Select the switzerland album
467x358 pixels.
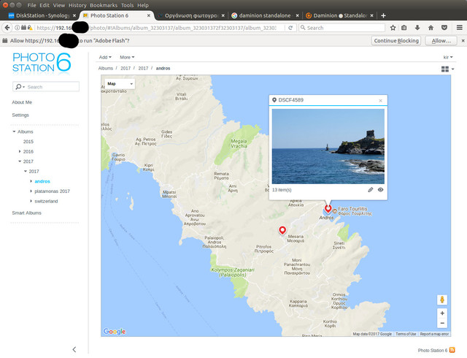[46, 200]
